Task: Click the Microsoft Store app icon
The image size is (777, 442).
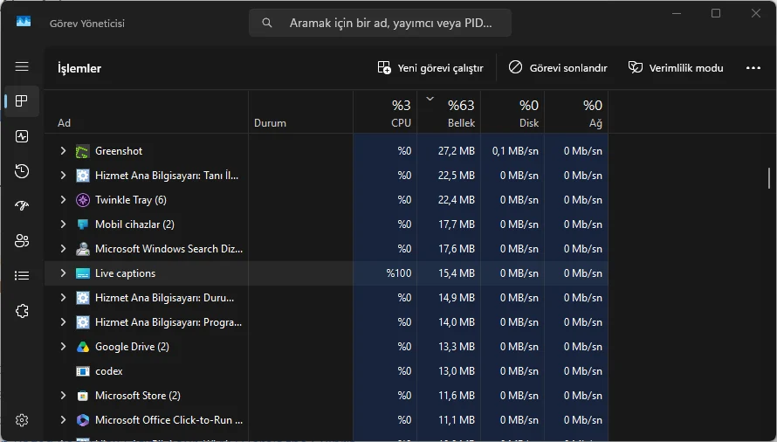Action: pyautogui.click(x=83, y=396)
